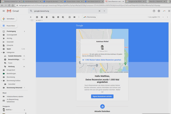Open the labels icon in toolbar
Viewport: 171px width, 114px height.
click(74, 17)
